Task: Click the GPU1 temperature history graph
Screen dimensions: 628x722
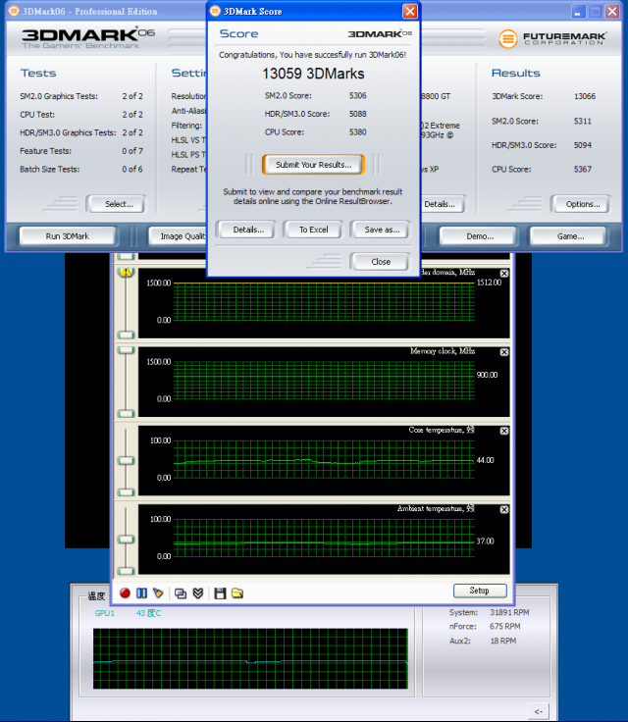Action: tap(250, 658)
